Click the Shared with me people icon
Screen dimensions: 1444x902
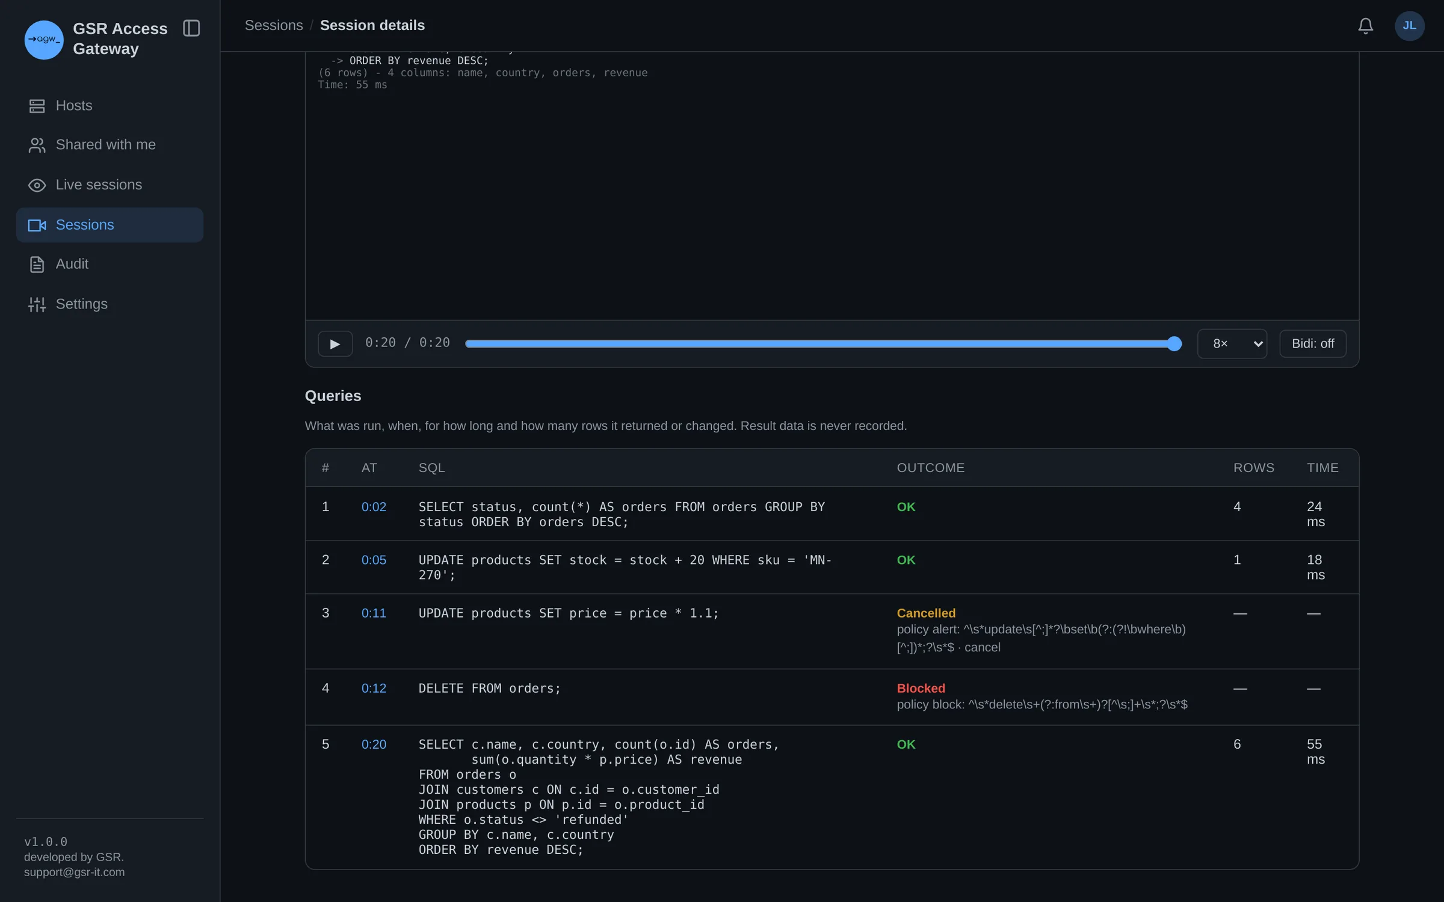[x=37, y=145]
